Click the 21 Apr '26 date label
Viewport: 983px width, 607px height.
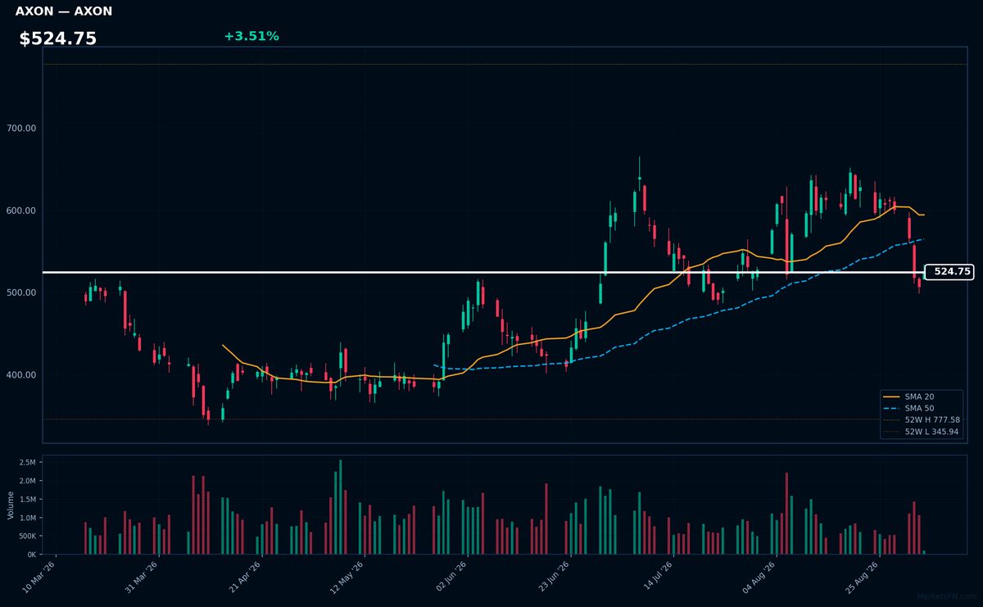[x=244, y=578]
